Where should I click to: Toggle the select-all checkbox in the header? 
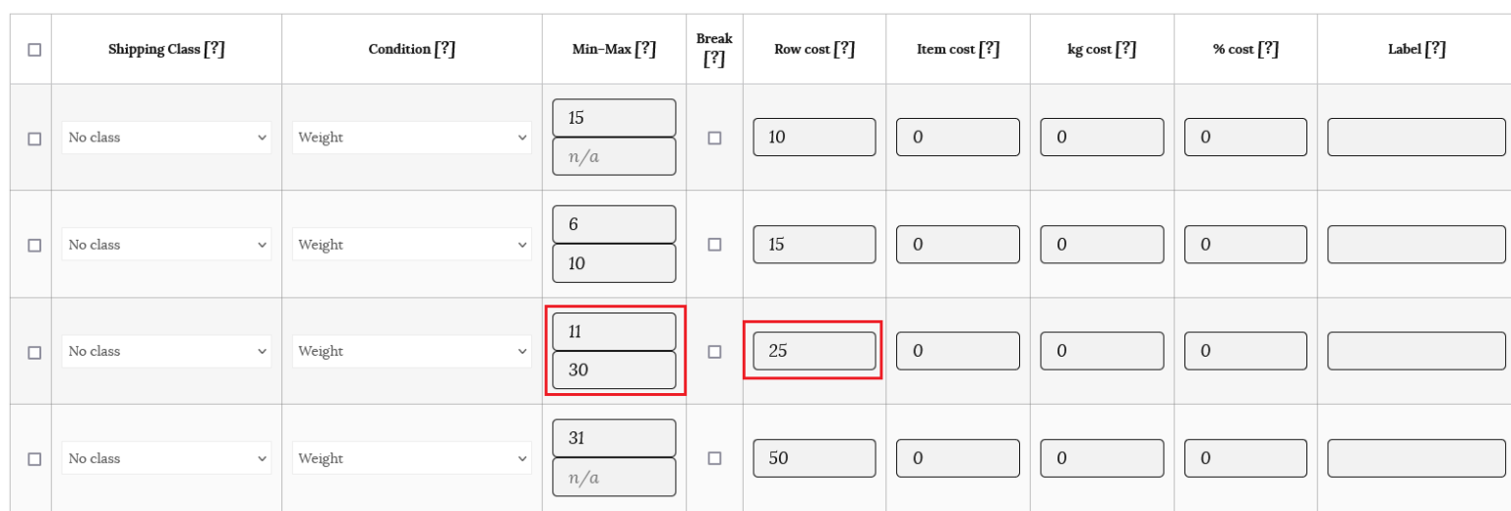pos(34,50)
